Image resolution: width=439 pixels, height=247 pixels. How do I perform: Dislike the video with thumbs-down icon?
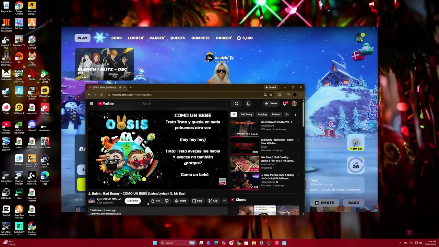(x=167, y=201)
